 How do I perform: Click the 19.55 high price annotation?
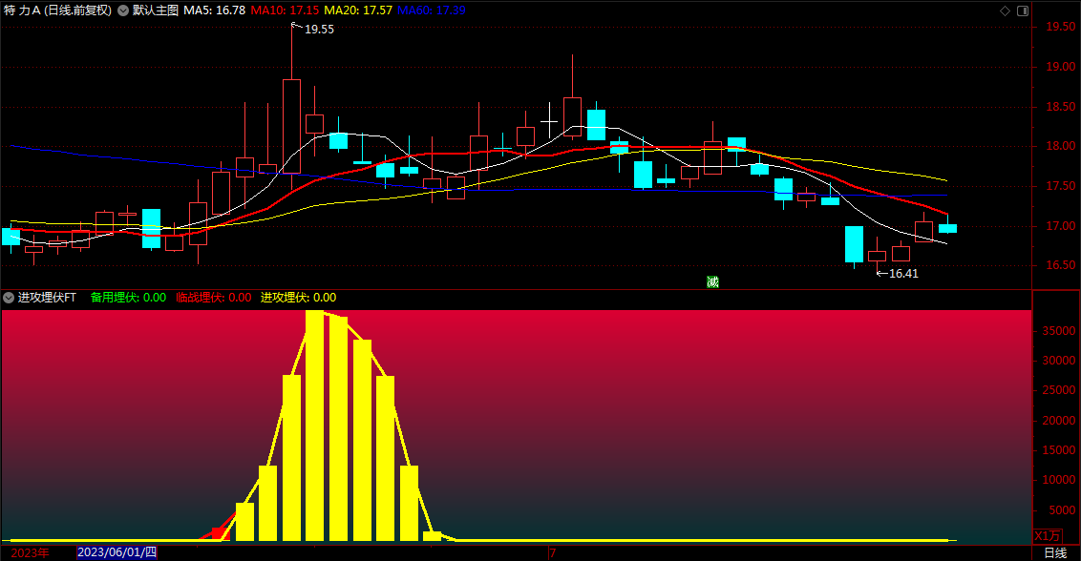(x=319, y=30)
